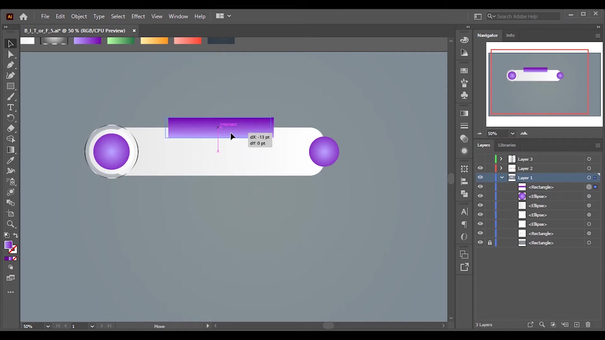Delete selection with Layers trash icon

588,325
